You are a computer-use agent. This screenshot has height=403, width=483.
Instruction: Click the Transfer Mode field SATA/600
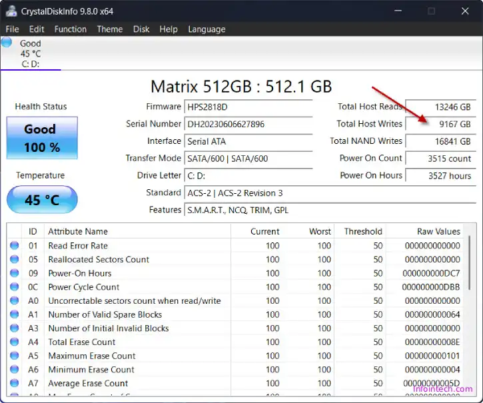tap(248, 159)
